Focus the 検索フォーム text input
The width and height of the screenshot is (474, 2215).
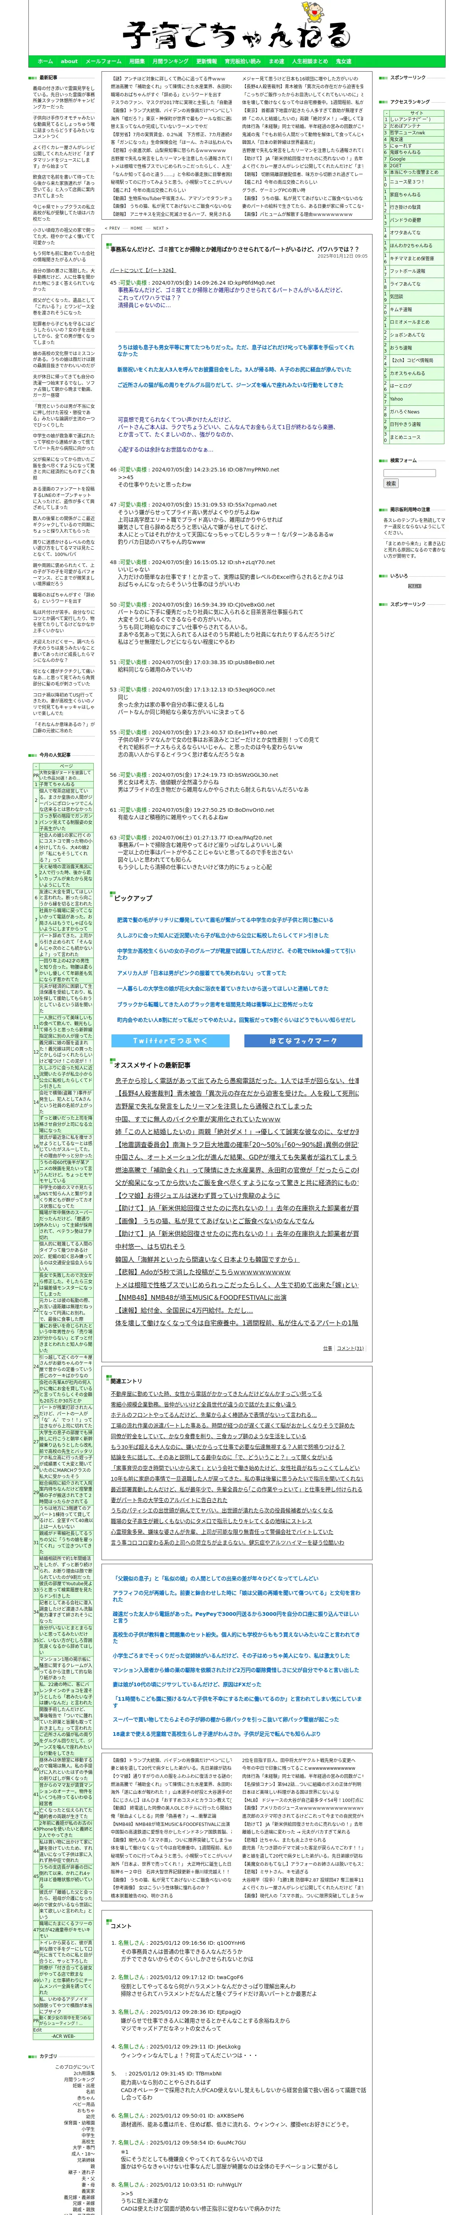click(409, 472)
